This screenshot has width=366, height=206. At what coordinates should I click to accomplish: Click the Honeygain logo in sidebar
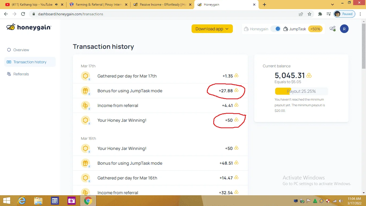[x=29, y=27]
